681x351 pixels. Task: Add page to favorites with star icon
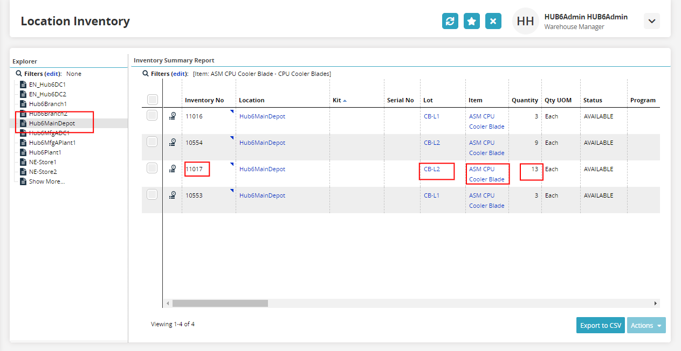(x=472, y=22)
